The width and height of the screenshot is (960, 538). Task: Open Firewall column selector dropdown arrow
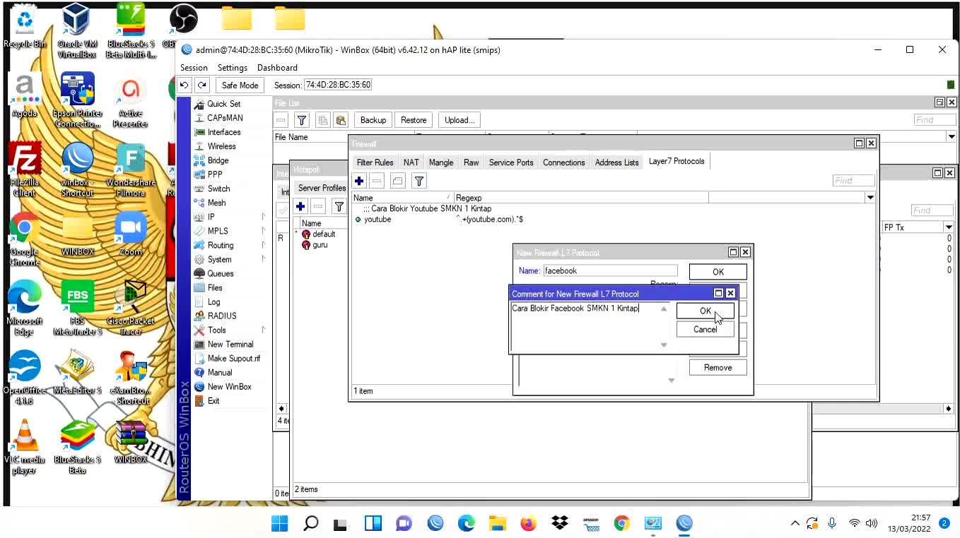870,198
